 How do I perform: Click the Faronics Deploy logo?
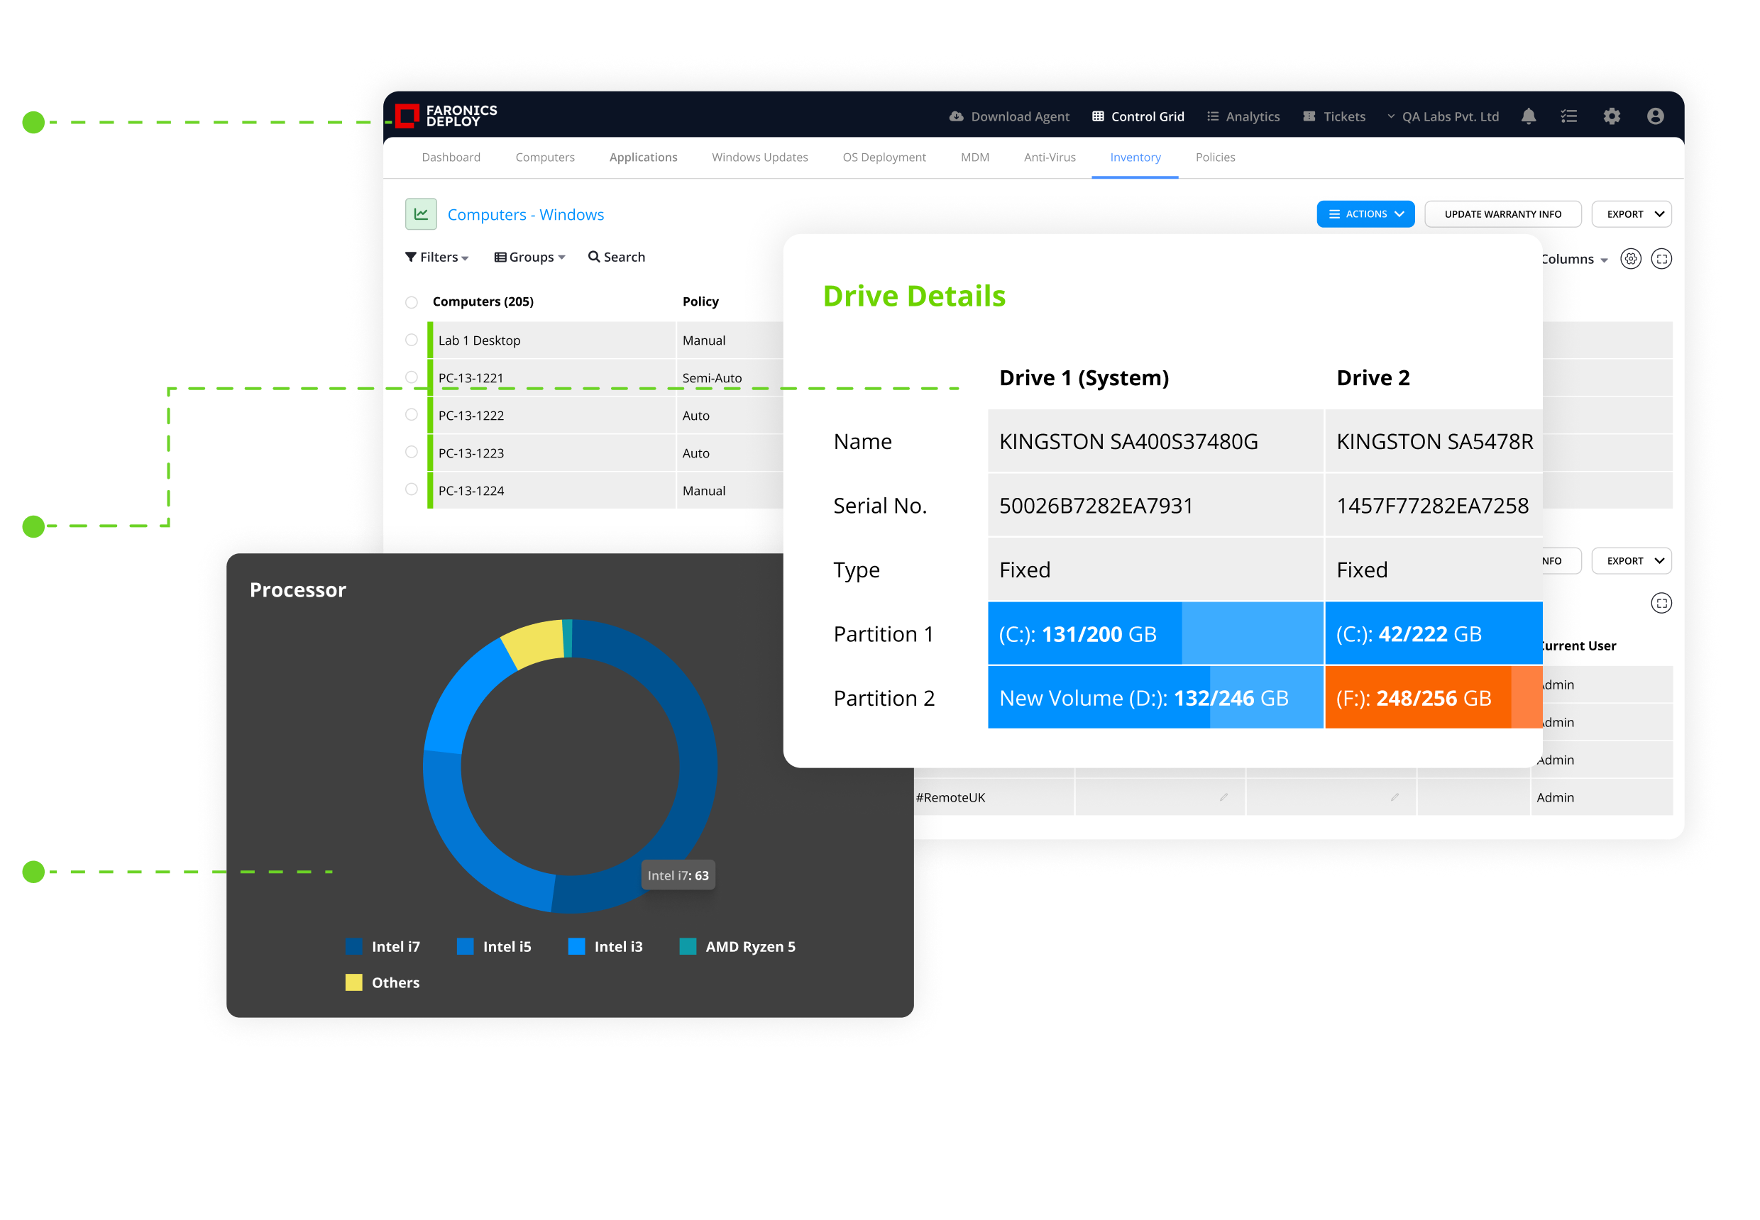click(x=446, y=116)
